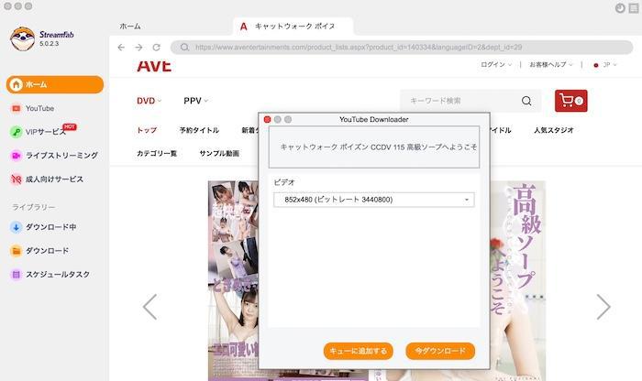Viewport: 642px width, 381px height.
Task: Go forward with the browser forward arrow
Action: 138,48
